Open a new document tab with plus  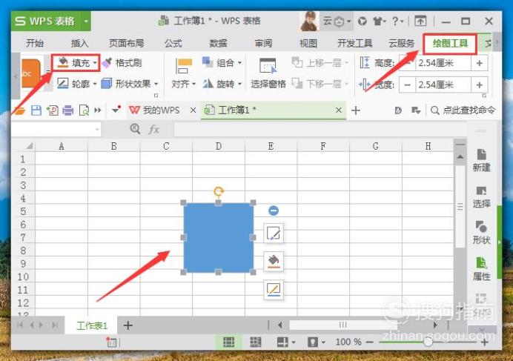pyautogui.click(x=356, y=110)
